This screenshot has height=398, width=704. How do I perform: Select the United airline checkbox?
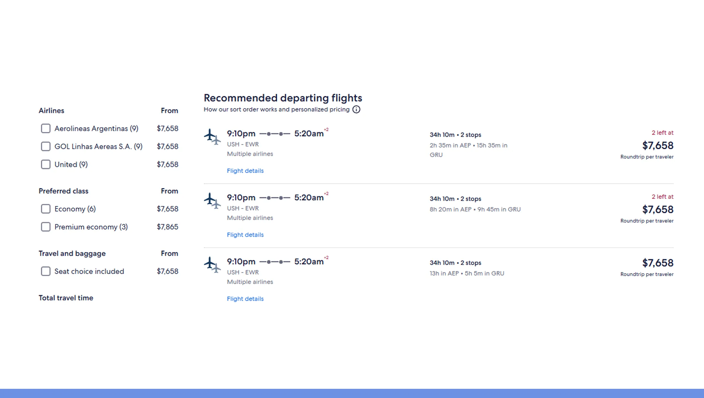coord(46,164)
